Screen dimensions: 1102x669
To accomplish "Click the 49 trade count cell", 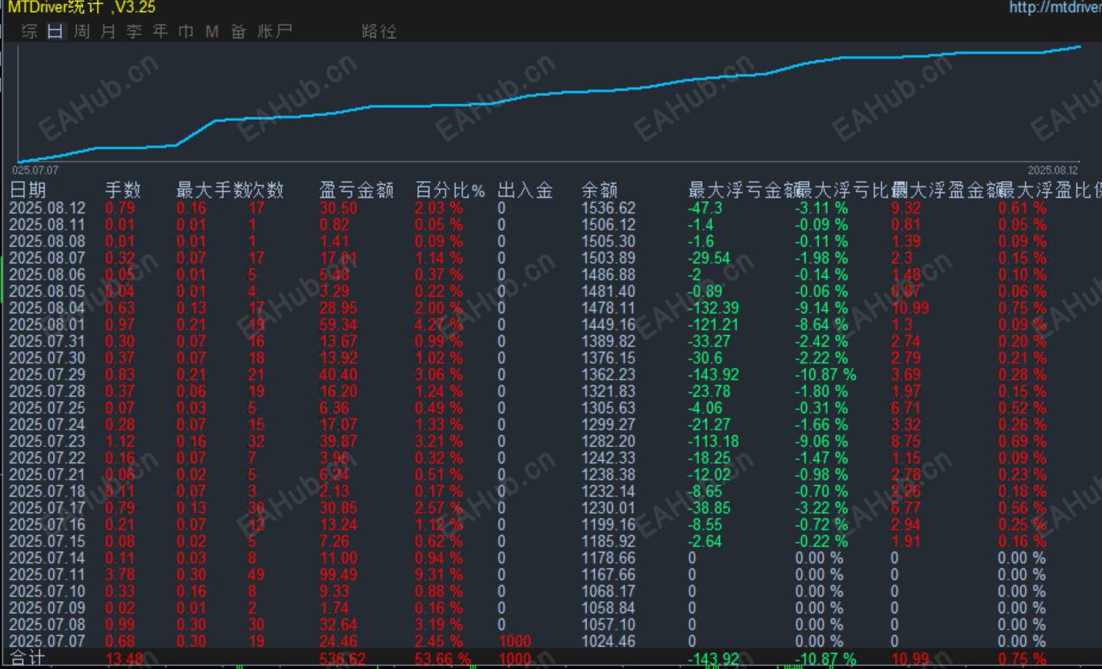I will pos(258,575).
